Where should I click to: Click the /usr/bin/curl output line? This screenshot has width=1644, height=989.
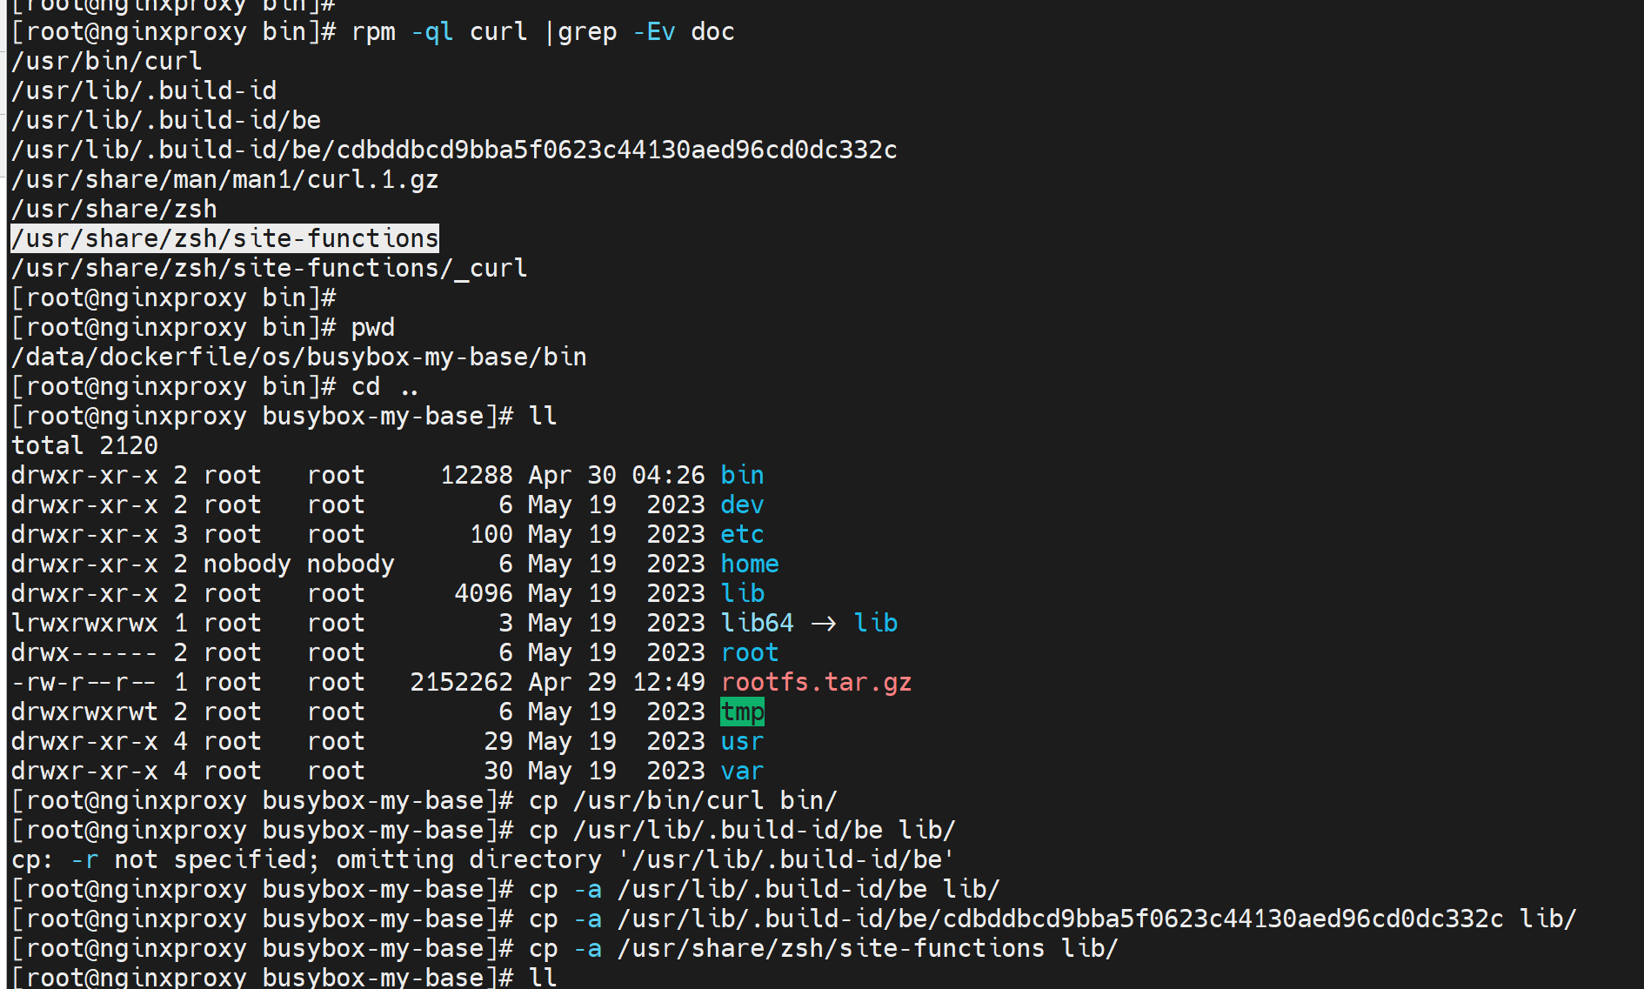click(x=106, y=61)
